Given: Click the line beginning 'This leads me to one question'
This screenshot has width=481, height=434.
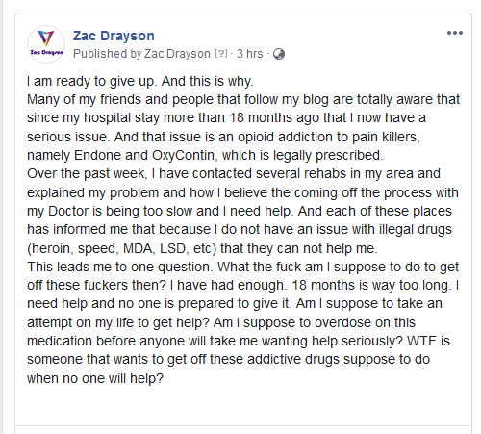Looking at the screenshot, I should click(x=243, y=267).
